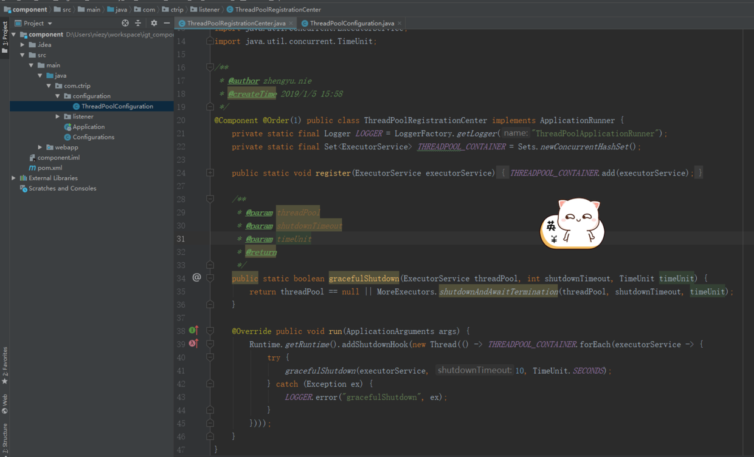Click the cat input method floating widget
Screen dimensions: 754x457
[572, 224]
